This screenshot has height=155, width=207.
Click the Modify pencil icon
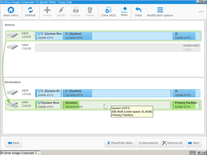click(x=61, y=10)
